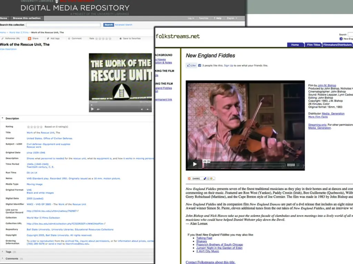Click the Facebook logo icon beside Like
The height and width of the screenshot is (264, 353).
[200, 66]
